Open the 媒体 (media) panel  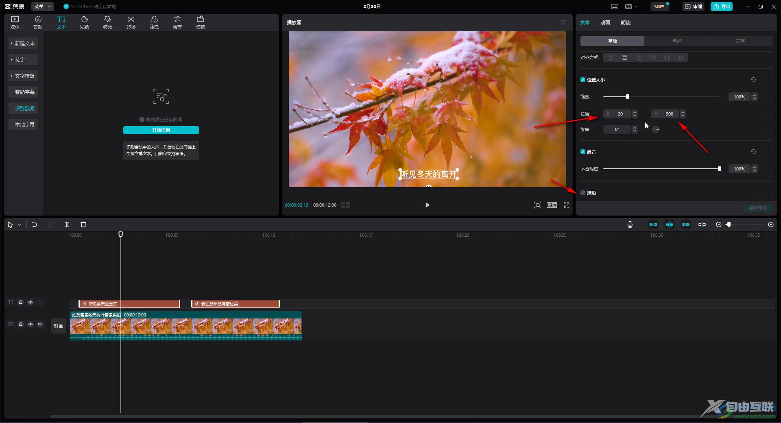15,22
